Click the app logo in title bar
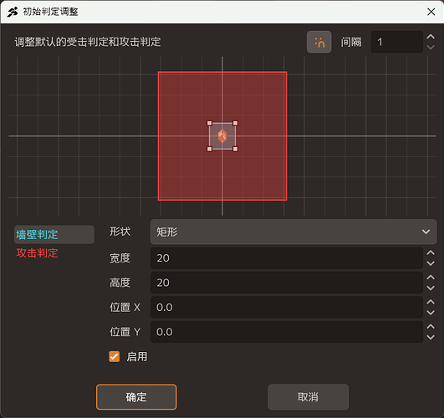444x418 pixels. 13,12
